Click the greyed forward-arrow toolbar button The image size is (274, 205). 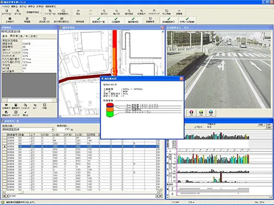pyautogui.click(x=90, y=12)
